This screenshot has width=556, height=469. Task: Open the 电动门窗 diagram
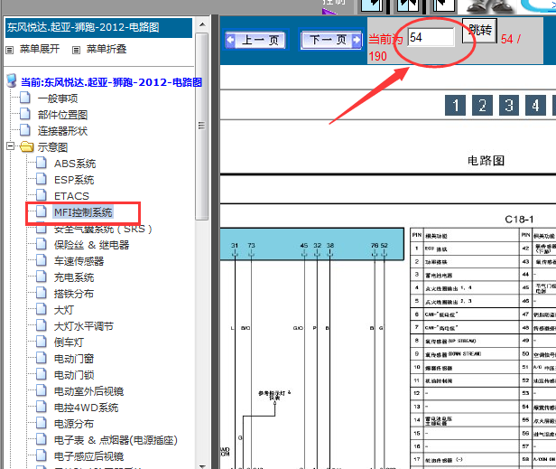(x=74, y=359)
